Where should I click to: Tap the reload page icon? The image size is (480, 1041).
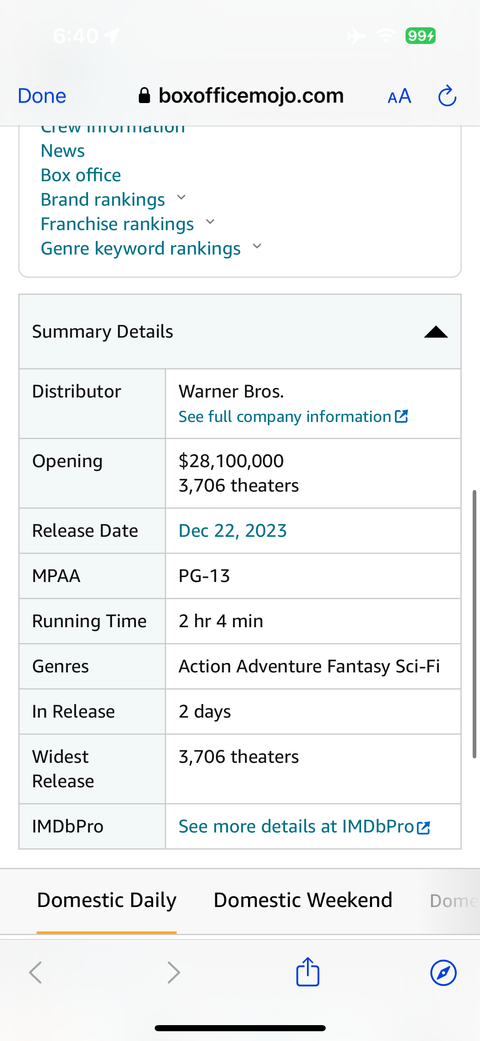(447, 96)
